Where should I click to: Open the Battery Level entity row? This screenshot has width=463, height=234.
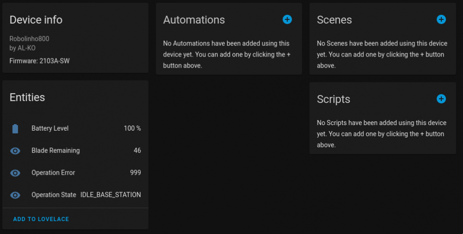[x=50, y=128]
